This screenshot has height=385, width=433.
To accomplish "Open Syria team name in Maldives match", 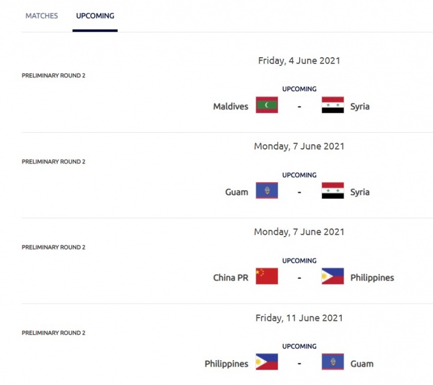I will [x=360, y=106].
